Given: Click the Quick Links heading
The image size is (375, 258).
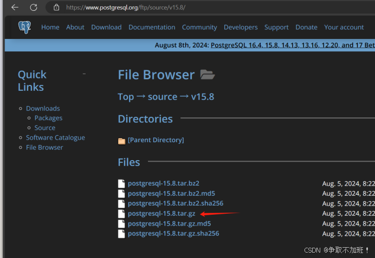Looking at the screenshot, I should tap(32, 81).
